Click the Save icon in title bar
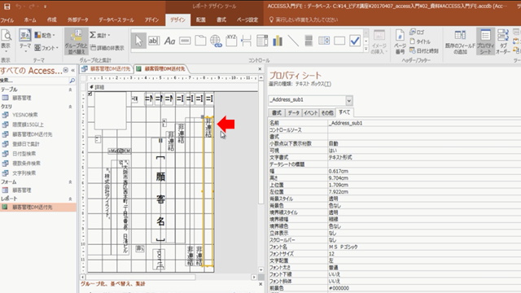521x293 pixels. click(7, 7)
